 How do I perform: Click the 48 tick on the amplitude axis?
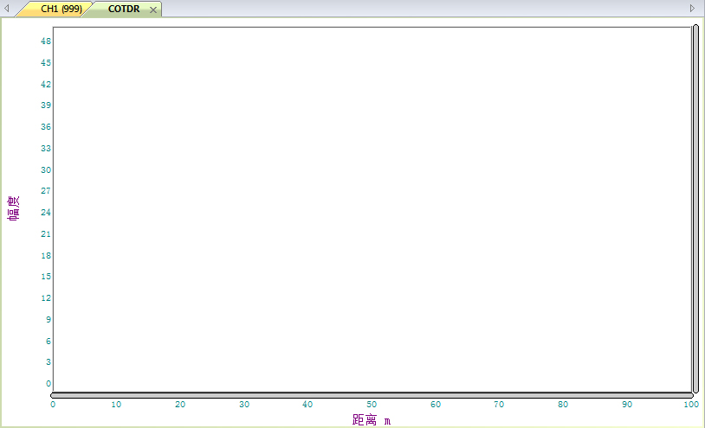pyautogui.click(x=46, y=42)
